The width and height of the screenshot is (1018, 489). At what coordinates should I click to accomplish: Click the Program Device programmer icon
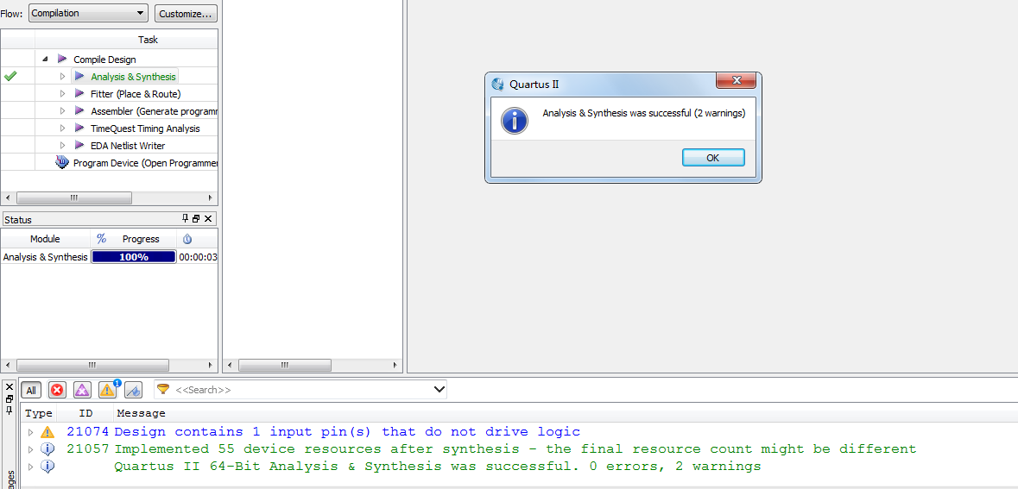(x=62, y=162)
